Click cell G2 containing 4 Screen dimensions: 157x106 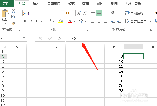tap(134, 56)
